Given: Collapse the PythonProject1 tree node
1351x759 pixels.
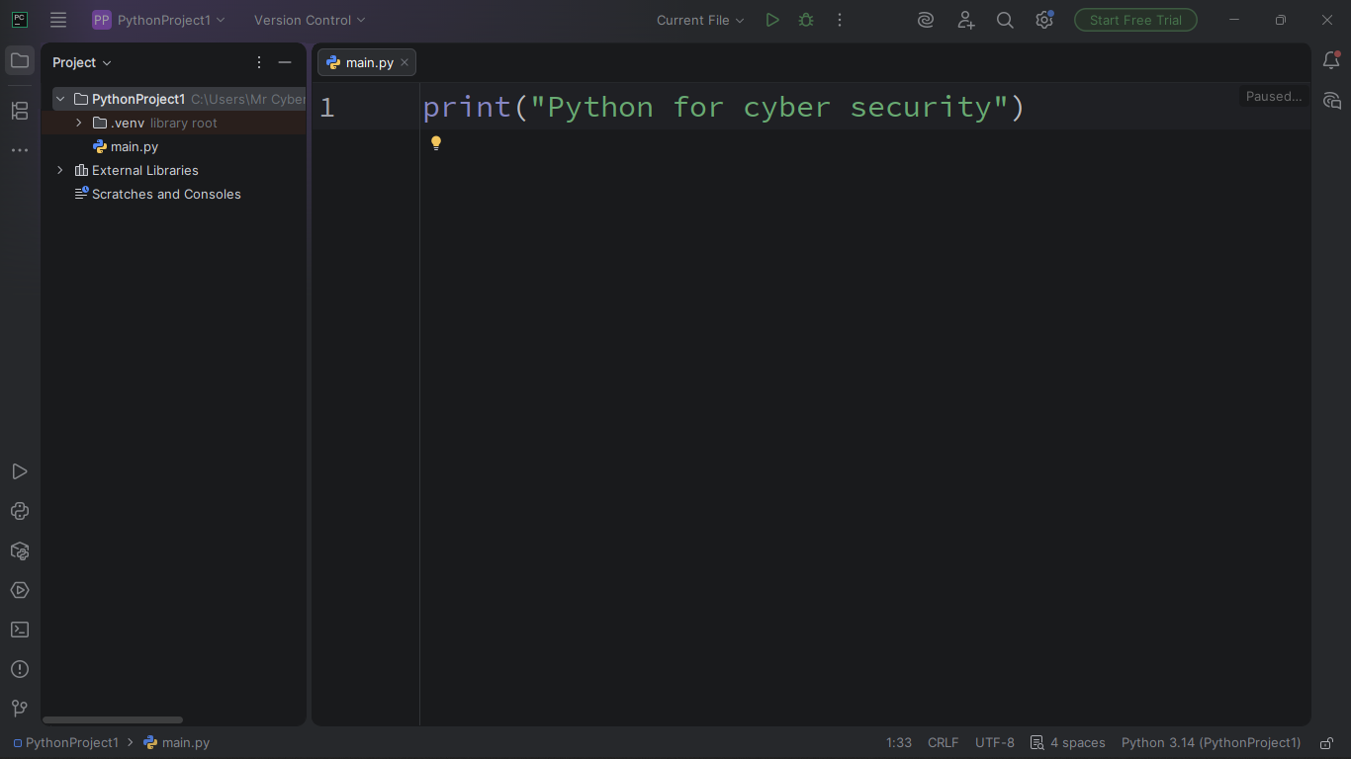Looking at the screenshot, I should click(x=60, y=99).
